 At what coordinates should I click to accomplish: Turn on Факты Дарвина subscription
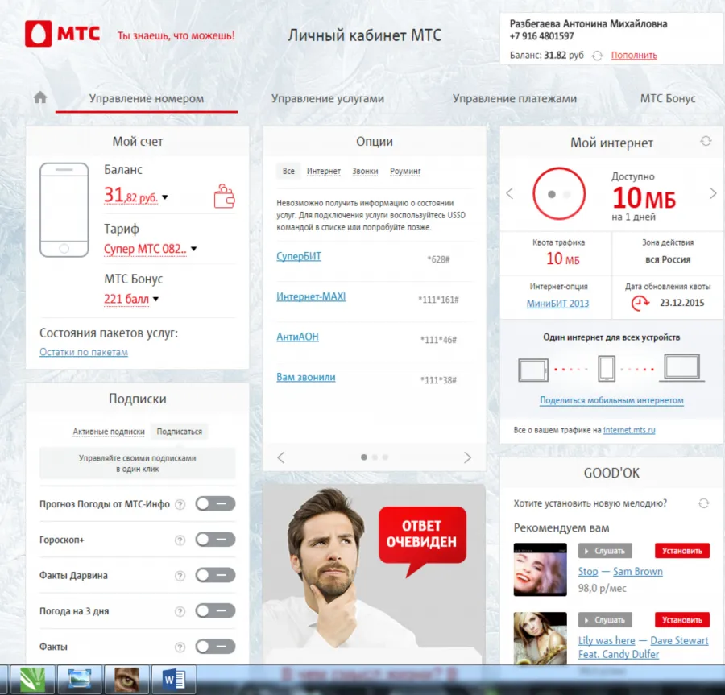(215, 575)
